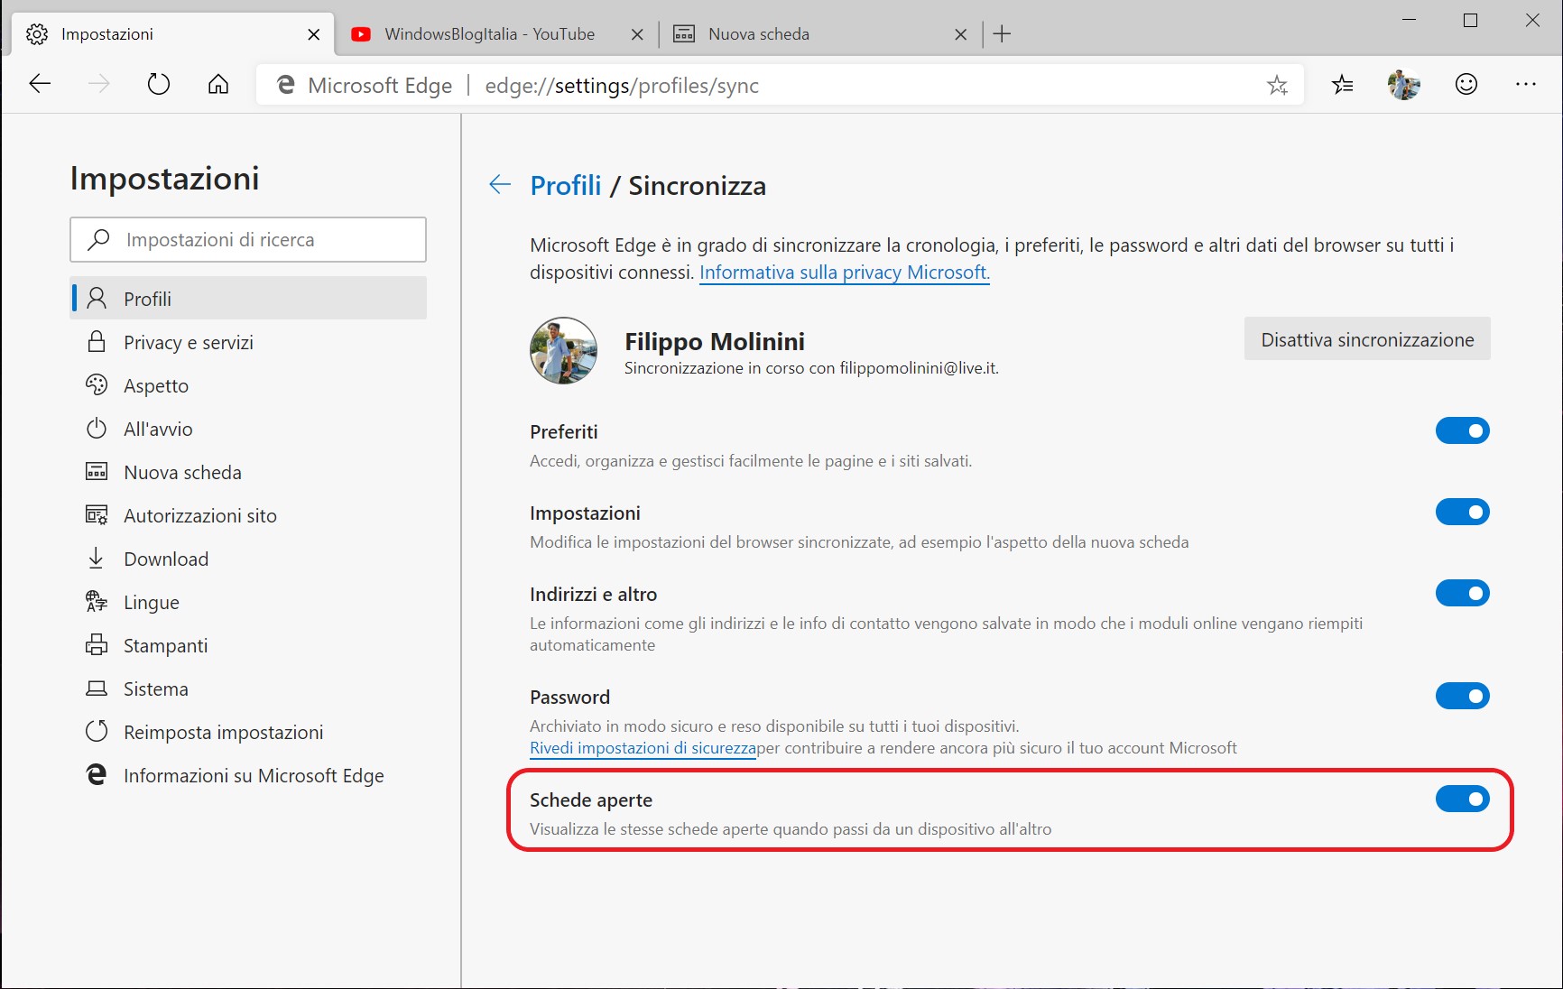The width and height of the screenshot is (1563, 989).
Task: Open Reimposta impostazioni section
Action: coord(248,732)
